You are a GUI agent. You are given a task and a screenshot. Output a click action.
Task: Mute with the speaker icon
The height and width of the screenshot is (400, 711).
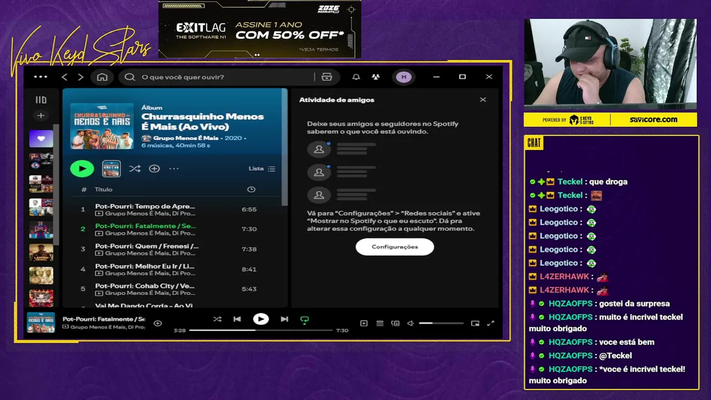tap(410, 323)
